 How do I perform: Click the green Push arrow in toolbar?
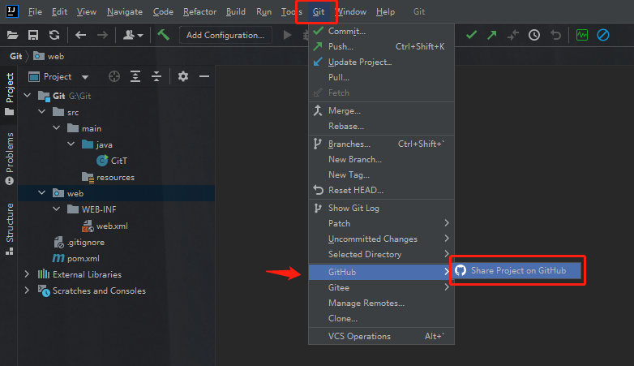[x=492, y=35]
